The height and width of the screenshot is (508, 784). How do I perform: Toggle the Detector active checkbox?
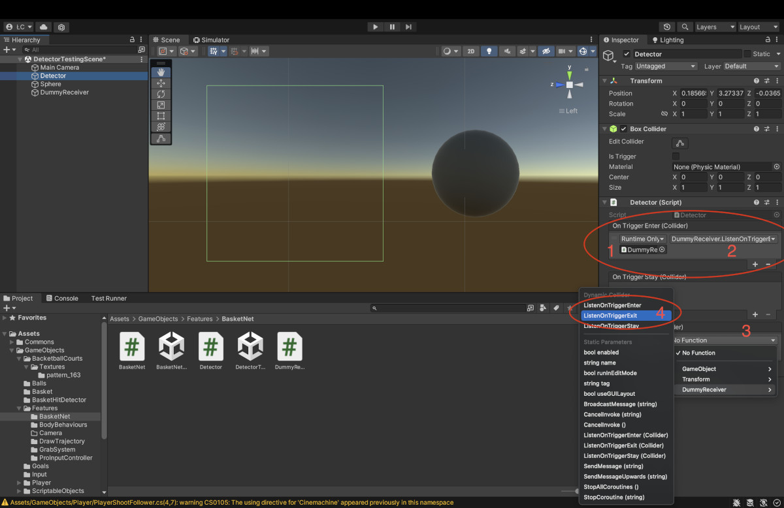[x=627, y=54]
